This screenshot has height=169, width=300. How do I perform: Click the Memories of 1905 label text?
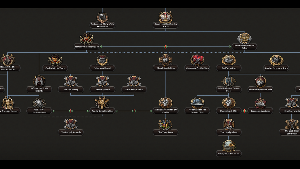pyautogui.click(x=229, y=111)
